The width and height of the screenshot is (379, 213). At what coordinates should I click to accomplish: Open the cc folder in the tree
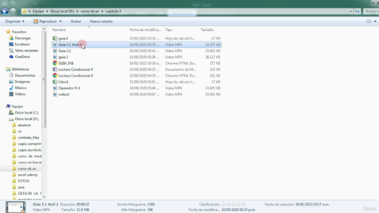pyautogui.click(x=20, y=131)
